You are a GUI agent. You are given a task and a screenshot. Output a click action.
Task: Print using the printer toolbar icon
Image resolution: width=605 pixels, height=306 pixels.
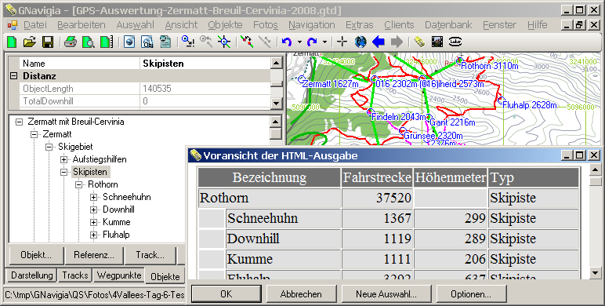coord(71,42)
